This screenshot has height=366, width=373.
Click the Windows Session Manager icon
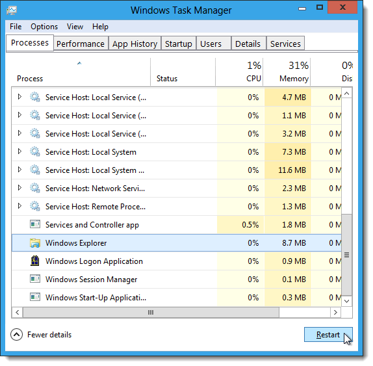[x=35, y=279]
